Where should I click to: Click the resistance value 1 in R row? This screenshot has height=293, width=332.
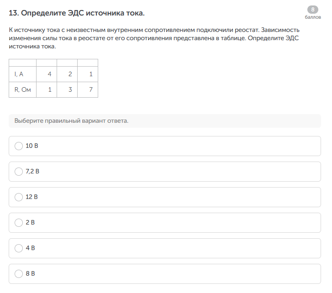pos(49,89)
